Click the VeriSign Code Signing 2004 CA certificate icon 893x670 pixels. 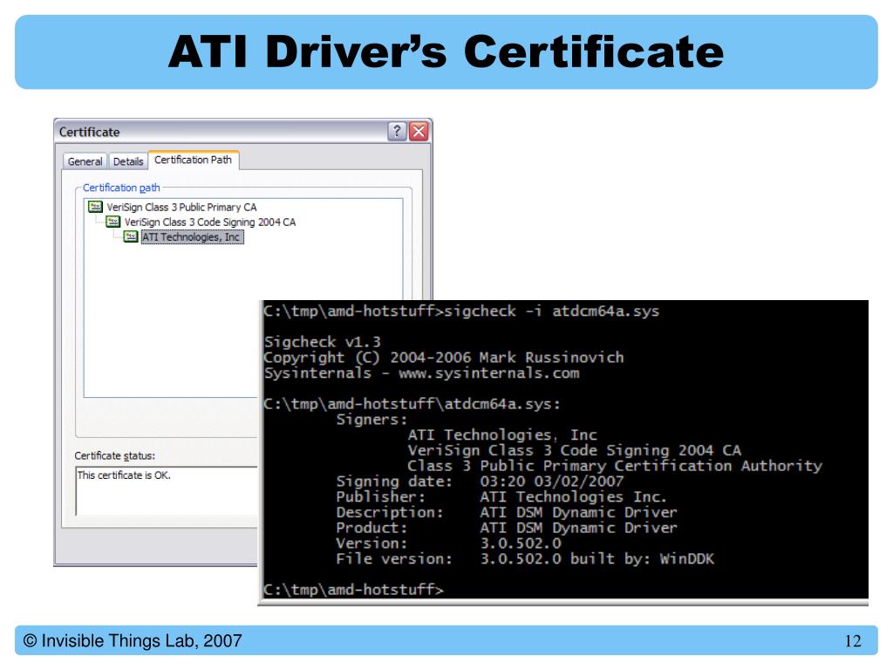112,222
